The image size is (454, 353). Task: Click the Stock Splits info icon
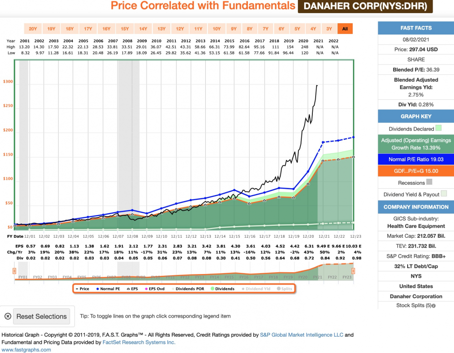click(x=434, y=305)
